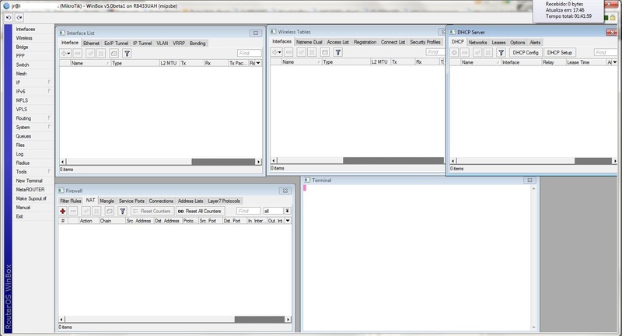Click Find field in Interface List

point(249,53)
